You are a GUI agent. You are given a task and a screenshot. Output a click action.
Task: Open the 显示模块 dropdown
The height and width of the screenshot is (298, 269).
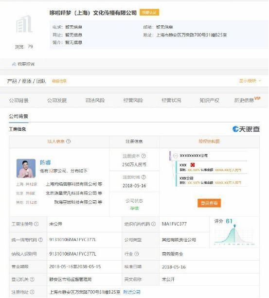pos(250,81)
